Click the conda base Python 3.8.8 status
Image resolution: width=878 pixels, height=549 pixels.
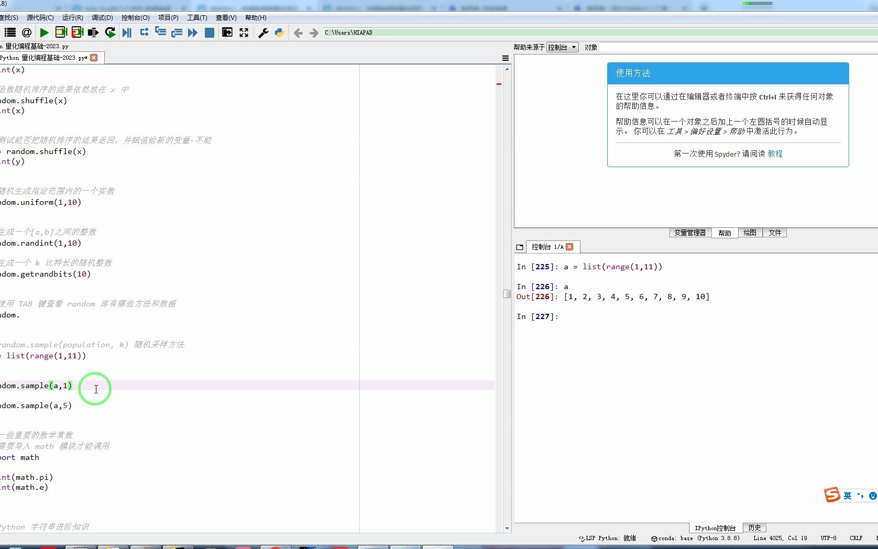click(x=695, y=538)
